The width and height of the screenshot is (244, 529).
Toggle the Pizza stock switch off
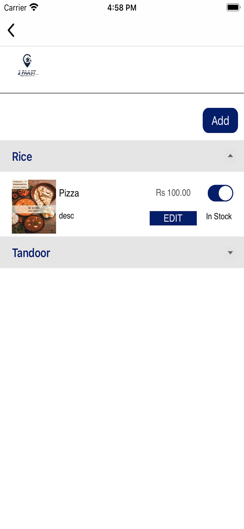[x=220, y=193]
